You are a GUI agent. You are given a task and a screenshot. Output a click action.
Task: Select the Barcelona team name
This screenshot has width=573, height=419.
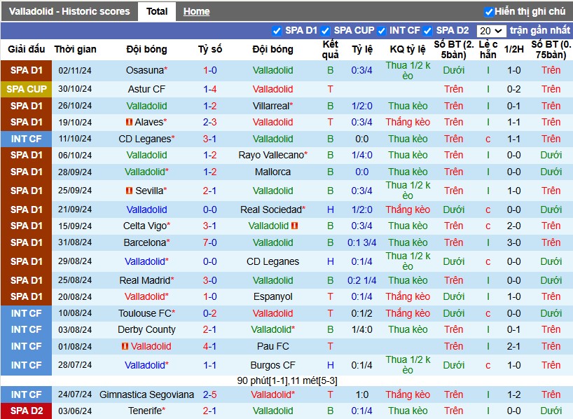coord(145,242)
